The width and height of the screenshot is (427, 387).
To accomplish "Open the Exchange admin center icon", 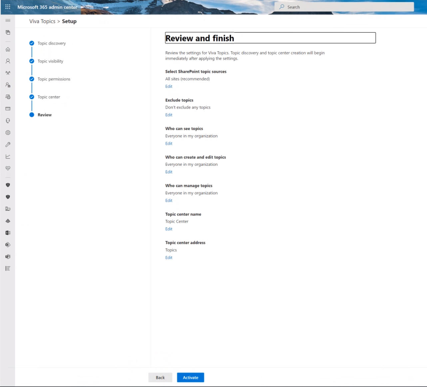I will pos(8,233).
